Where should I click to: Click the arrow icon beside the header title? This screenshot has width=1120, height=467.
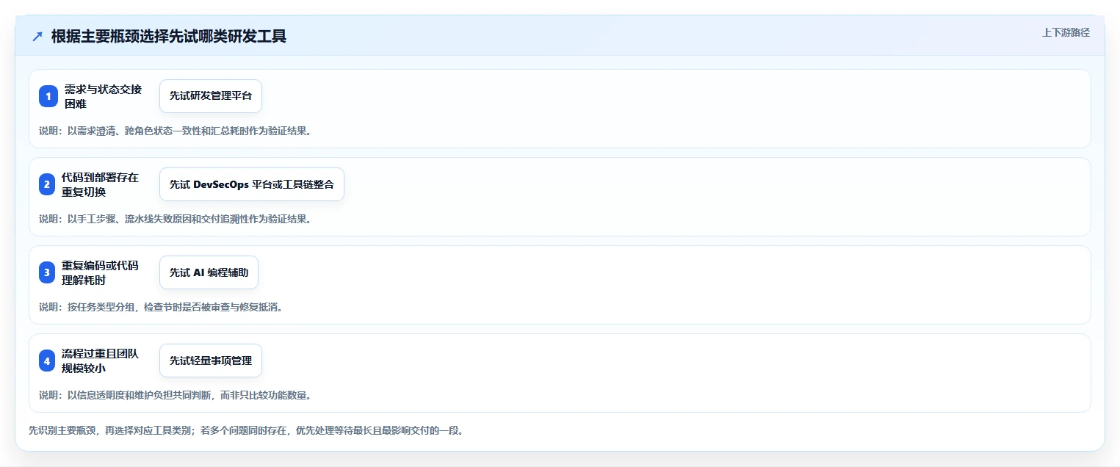37,37
